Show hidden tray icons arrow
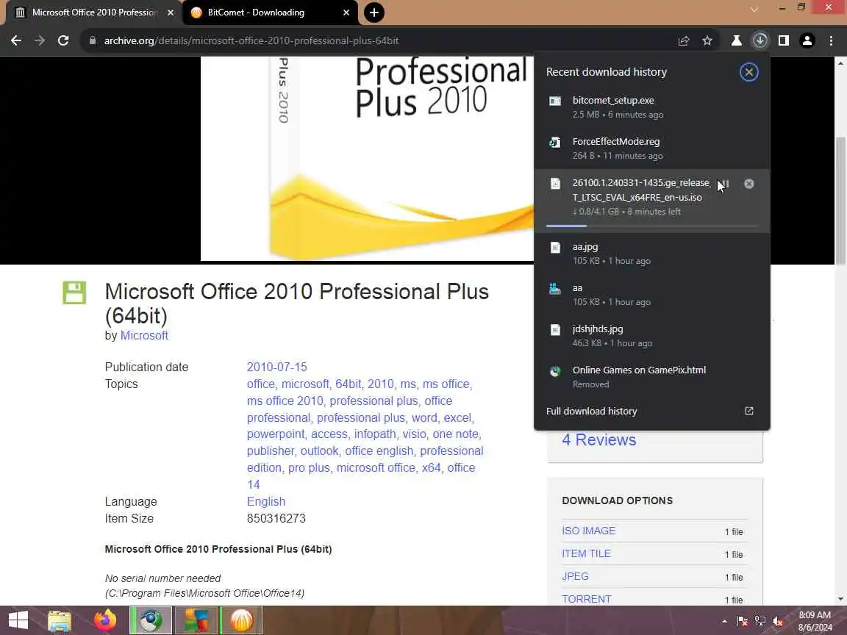The image size is (847, 635). click(x=724, y=622)
